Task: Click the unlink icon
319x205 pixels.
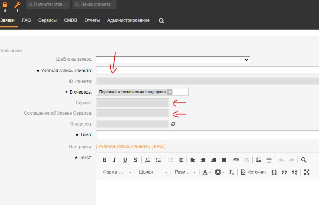Action: [x=246, y=160]
